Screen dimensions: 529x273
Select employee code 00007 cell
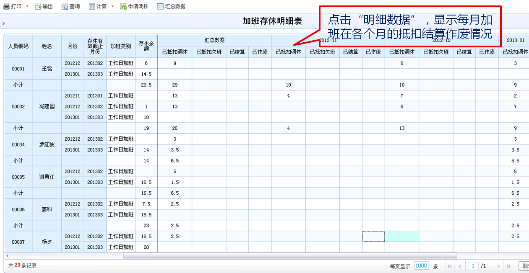[x=18, y=242]
